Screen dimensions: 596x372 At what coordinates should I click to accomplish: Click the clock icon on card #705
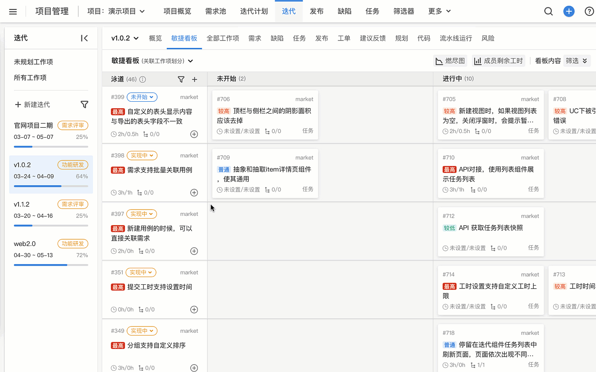pyautogui.click(x=445, y=131)
